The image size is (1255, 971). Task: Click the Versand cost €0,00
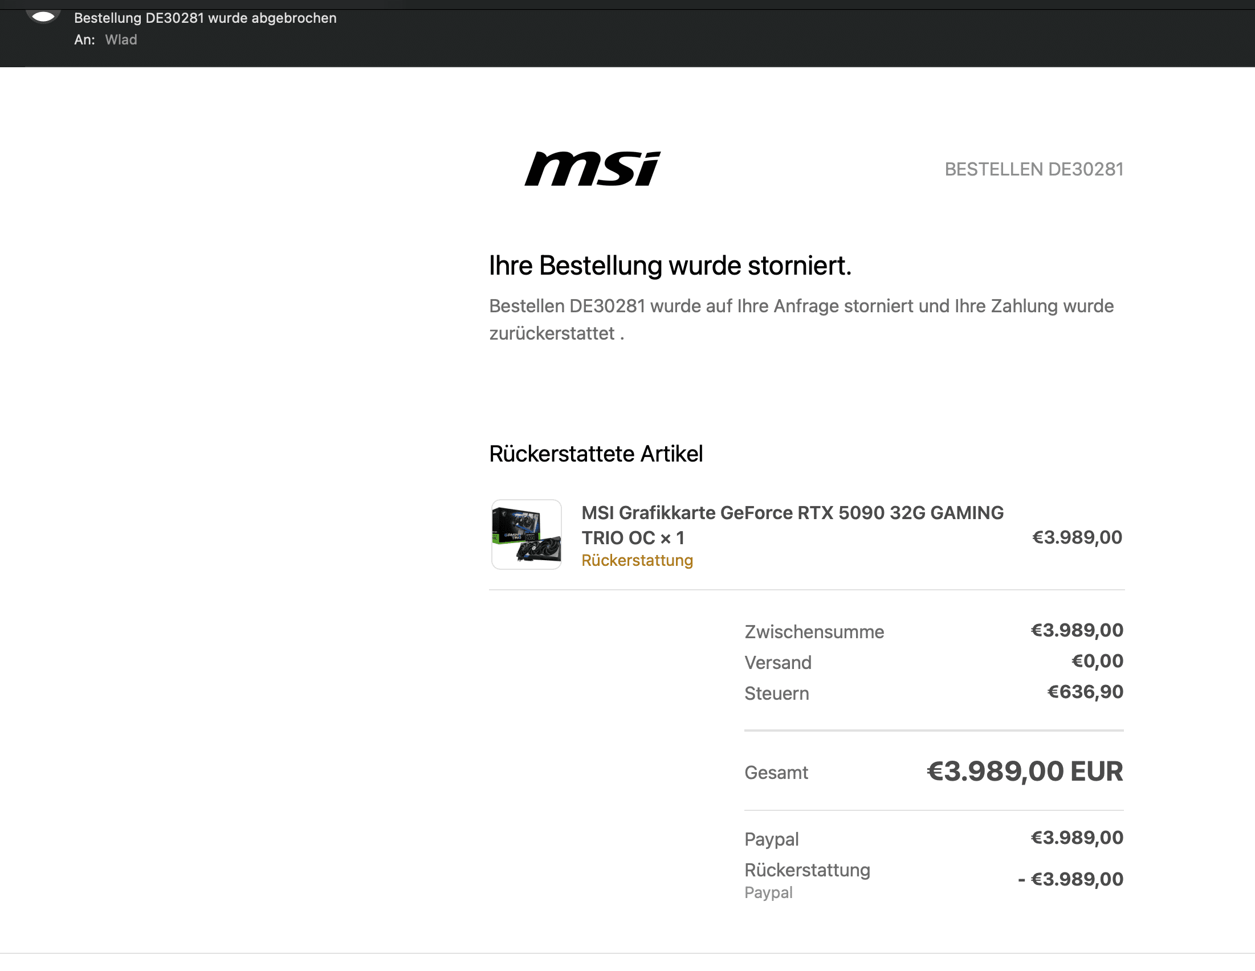click(1097, 661)
